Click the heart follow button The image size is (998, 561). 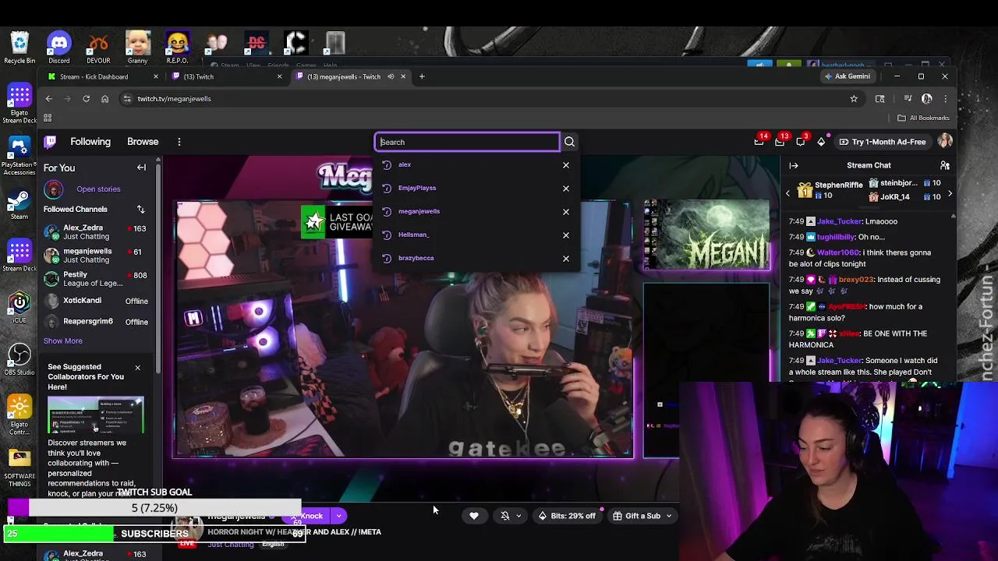point(473,516)
